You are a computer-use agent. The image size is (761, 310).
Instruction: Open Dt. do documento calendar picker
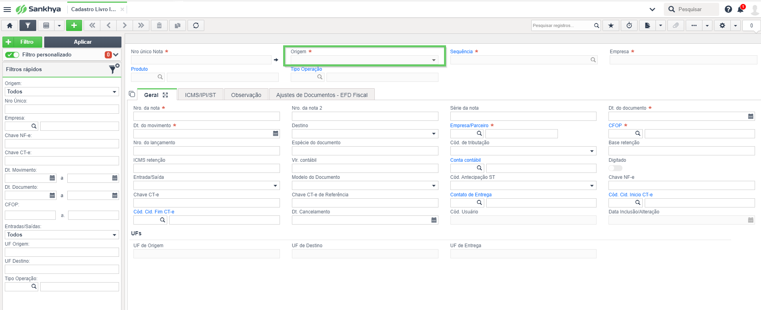click(x=751, y=116)
